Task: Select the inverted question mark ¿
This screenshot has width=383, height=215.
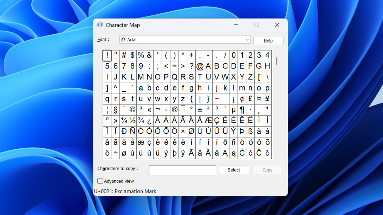Action: point(149,120)
